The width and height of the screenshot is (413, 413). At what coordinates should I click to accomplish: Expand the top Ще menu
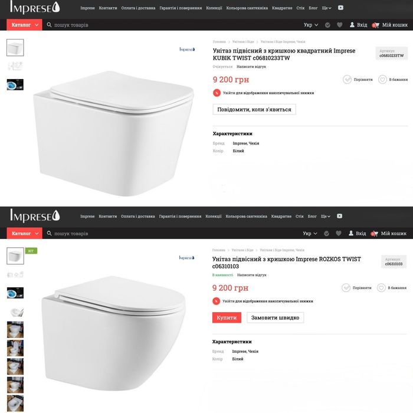pyautogui.click(x=326, y=8)
